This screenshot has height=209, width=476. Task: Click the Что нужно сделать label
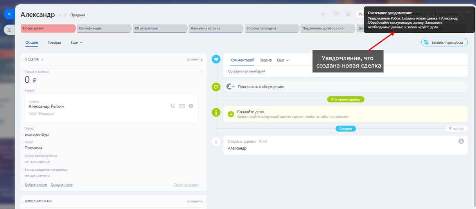click(x=346, y=99)
